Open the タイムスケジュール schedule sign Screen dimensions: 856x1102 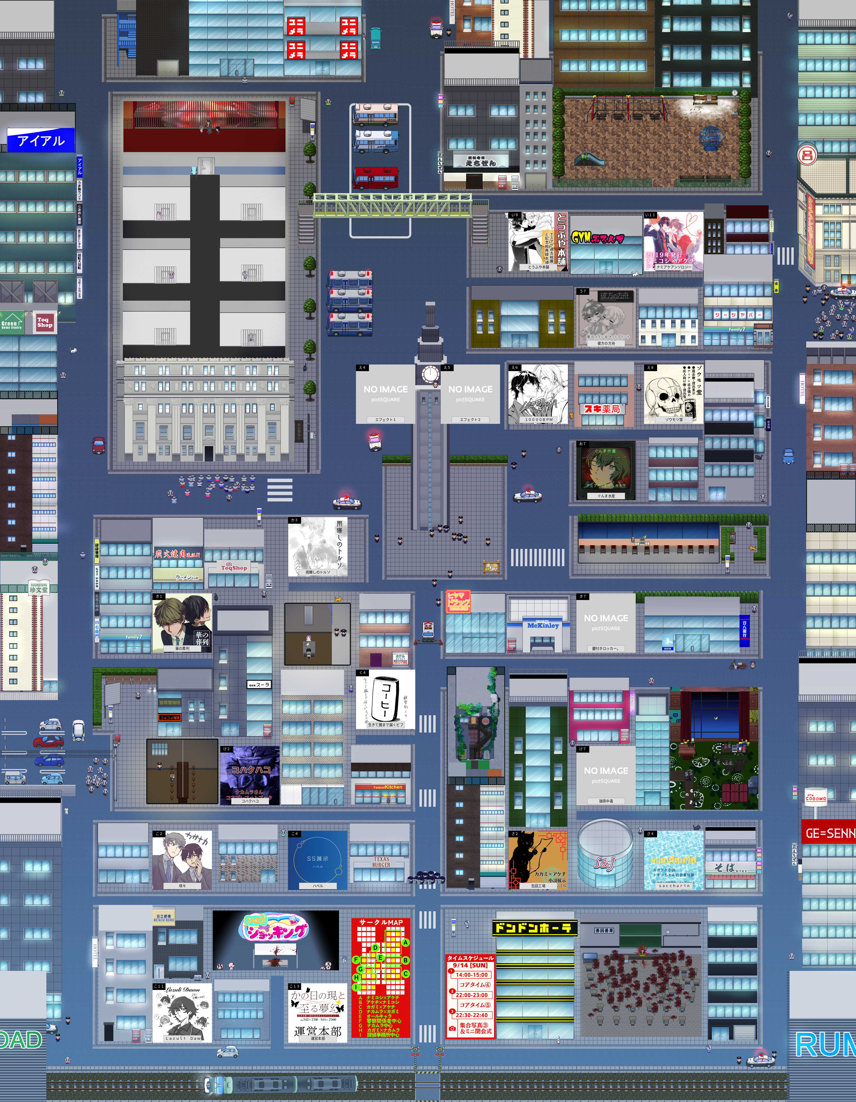[470, 996]
